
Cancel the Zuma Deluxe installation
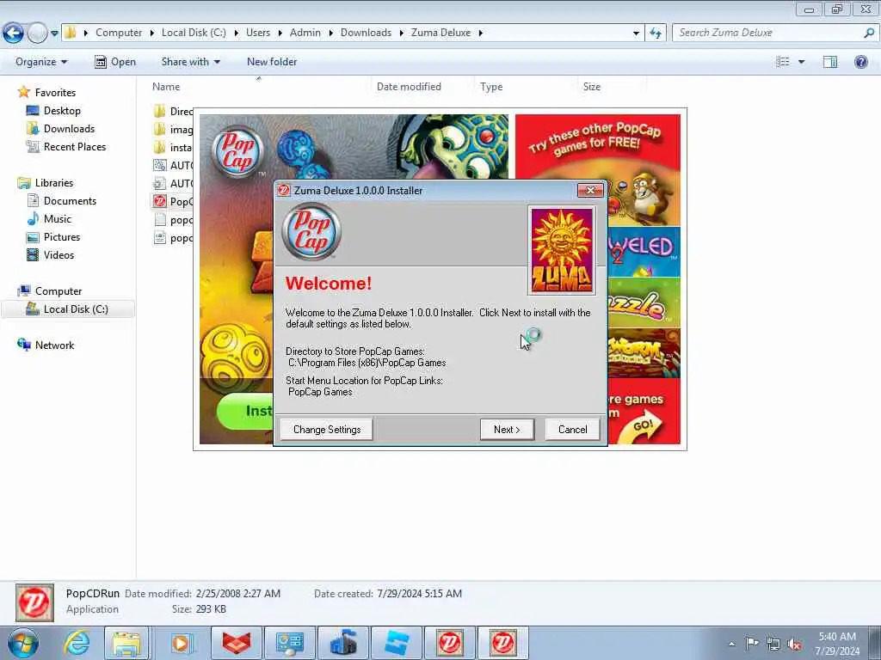click(x=572, y=430)
